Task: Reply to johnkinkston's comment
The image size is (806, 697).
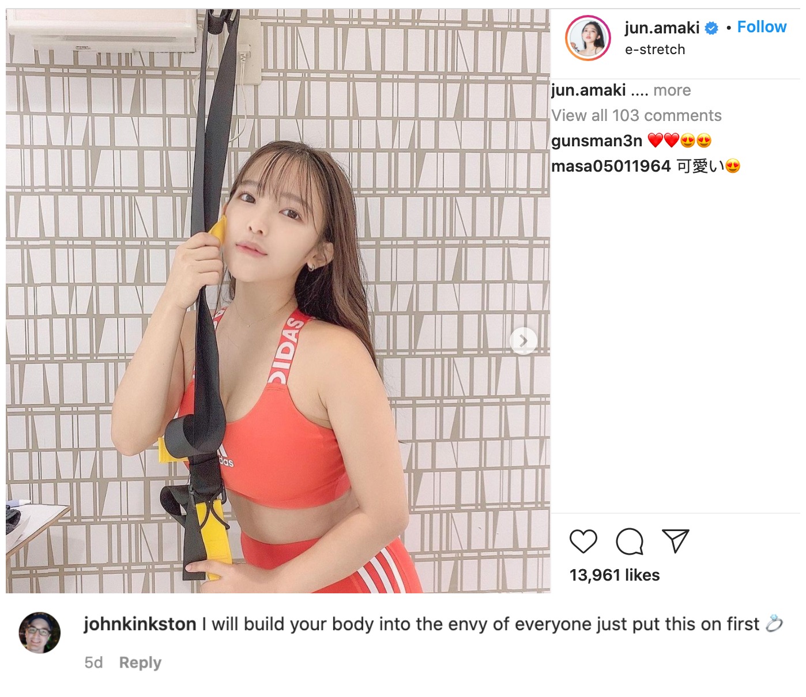Action: coord(140,662)
